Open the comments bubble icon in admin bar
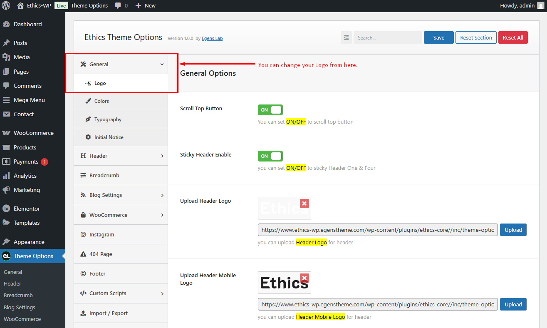The height and width of the screenshot is (328, 547). coord(118,6)
